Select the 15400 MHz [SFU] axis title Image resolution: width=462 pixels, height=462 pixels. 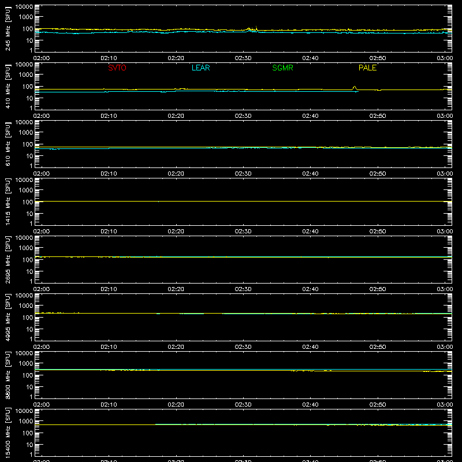(8, 433)
